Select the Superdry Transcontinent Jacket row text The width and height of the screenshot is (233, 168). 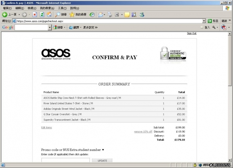tap(67, 120)
